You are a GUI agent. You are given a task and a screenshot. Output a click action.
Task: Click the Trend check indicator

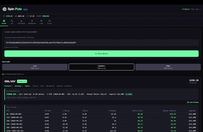click(28, 86)
